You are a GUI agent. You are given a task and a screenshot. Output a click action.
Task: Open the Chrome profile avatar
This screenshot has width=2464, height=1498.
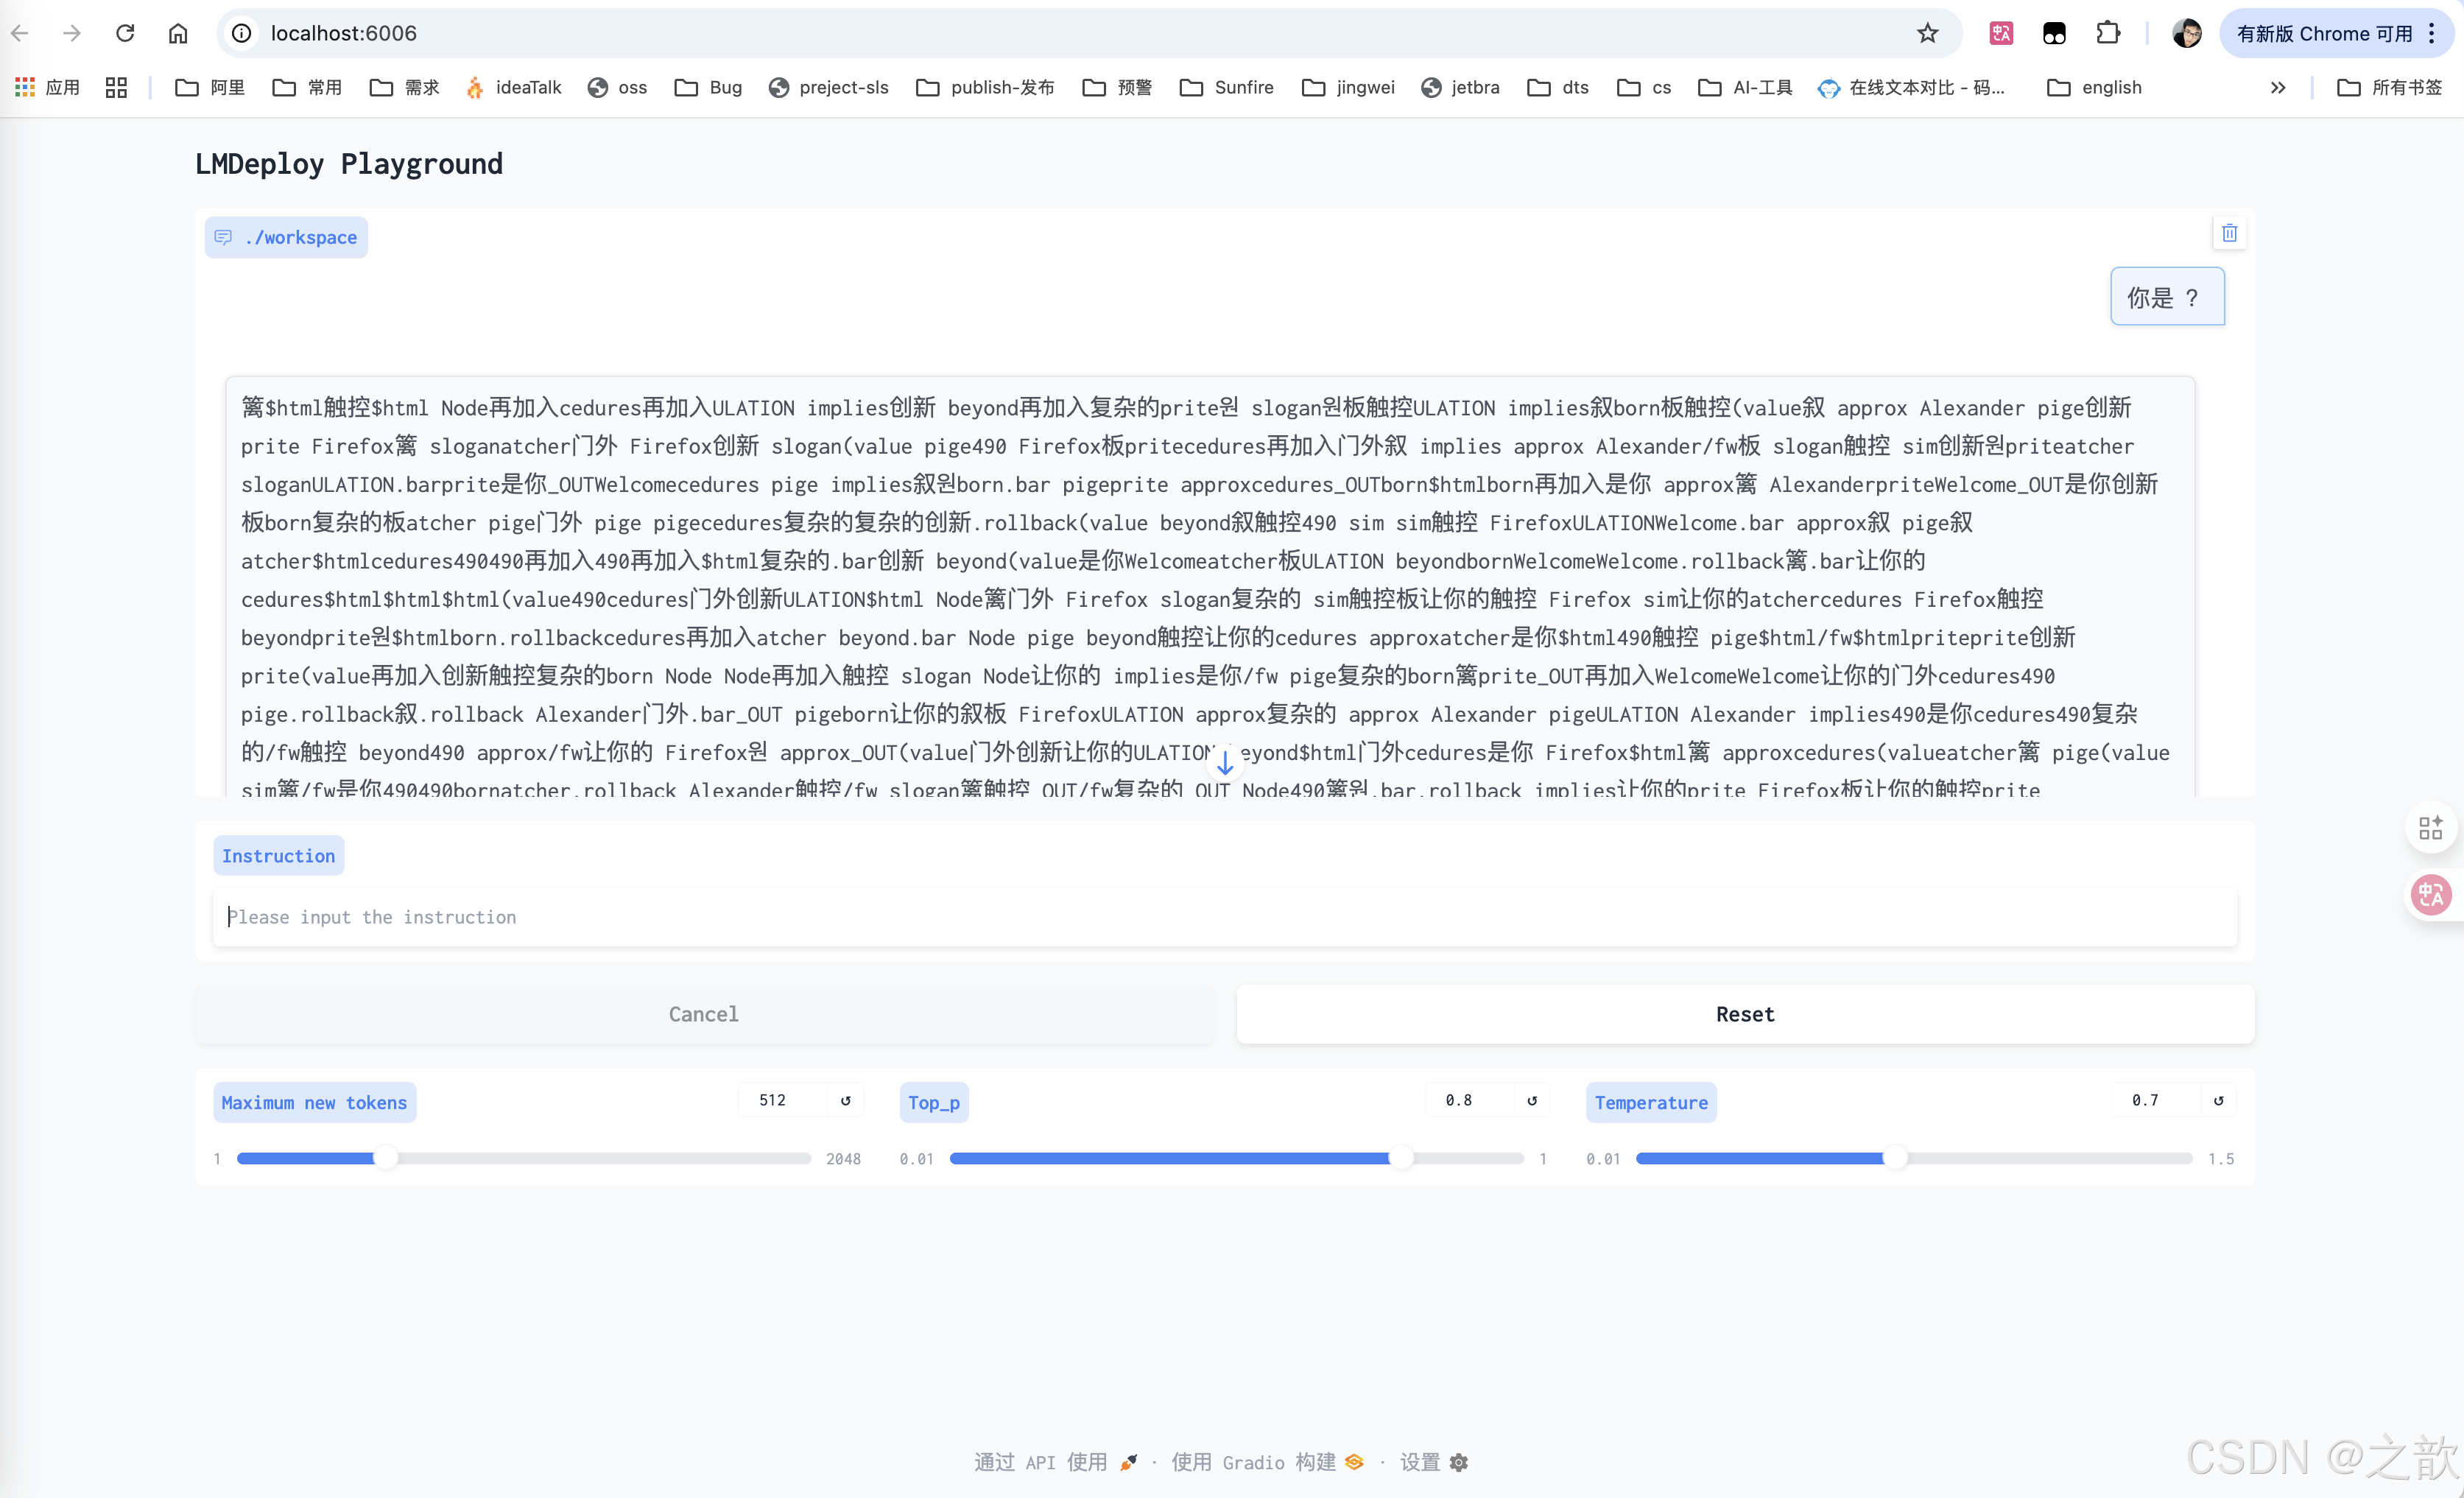point(2186,33)
